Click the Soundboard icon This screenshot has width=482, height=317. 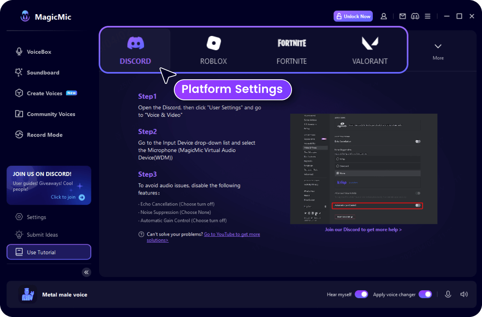click(x=19, y=72)
